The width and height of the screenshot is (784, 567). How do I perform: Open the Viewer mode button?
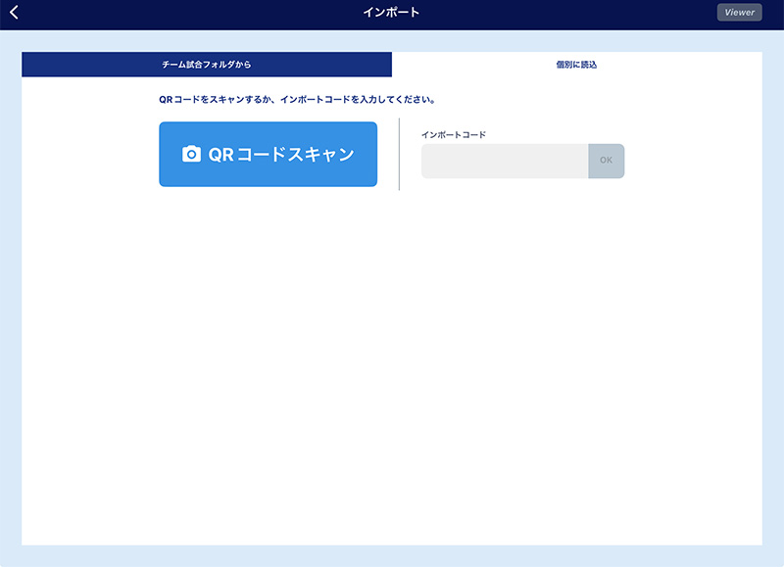[x=739, y=13]
